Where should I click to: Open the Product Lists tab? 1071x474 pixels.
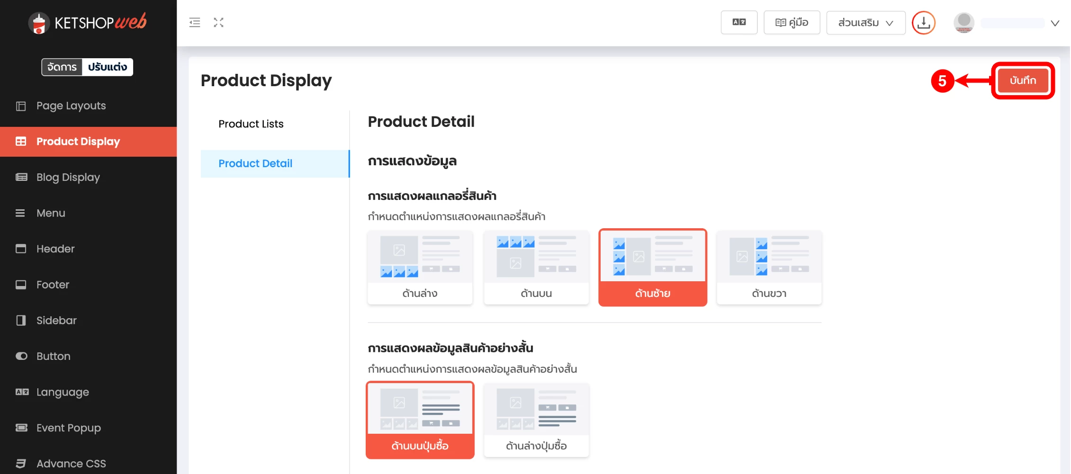point(251,124)
